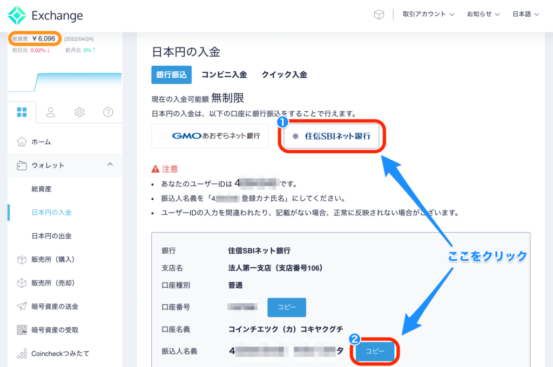Click the home icon beside ホーム
This screenshot has width=553, height=367.
click(x=22, y=142)
